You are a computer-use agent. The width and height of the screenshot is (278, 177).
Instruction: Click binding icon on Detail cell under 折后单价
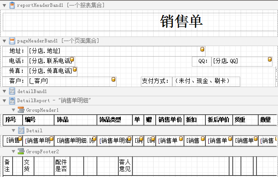pos(230,139)
